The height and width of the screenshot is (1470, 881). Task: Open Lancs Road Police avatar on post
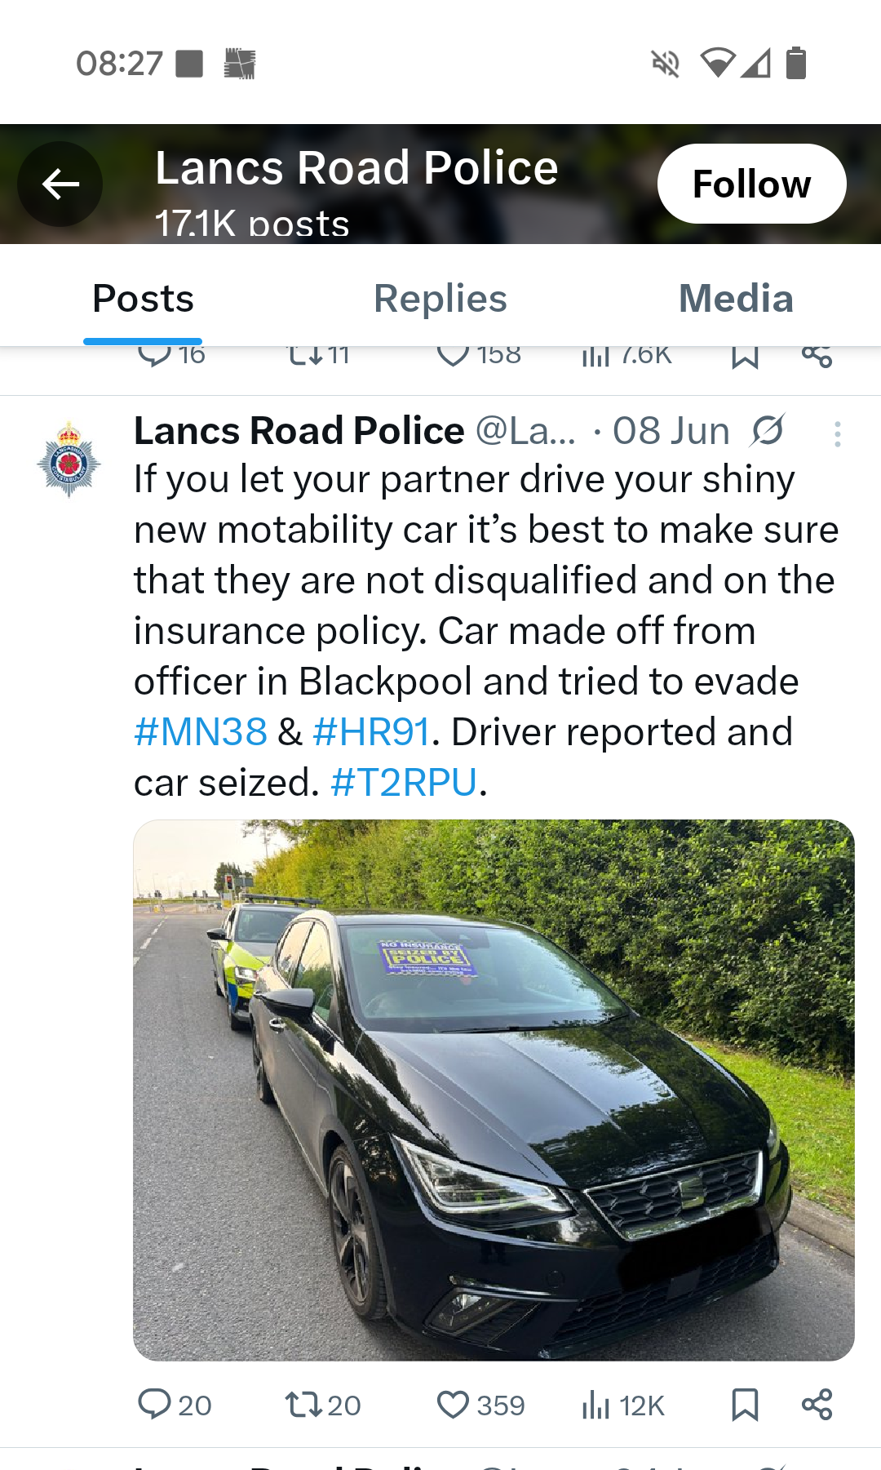69,459
